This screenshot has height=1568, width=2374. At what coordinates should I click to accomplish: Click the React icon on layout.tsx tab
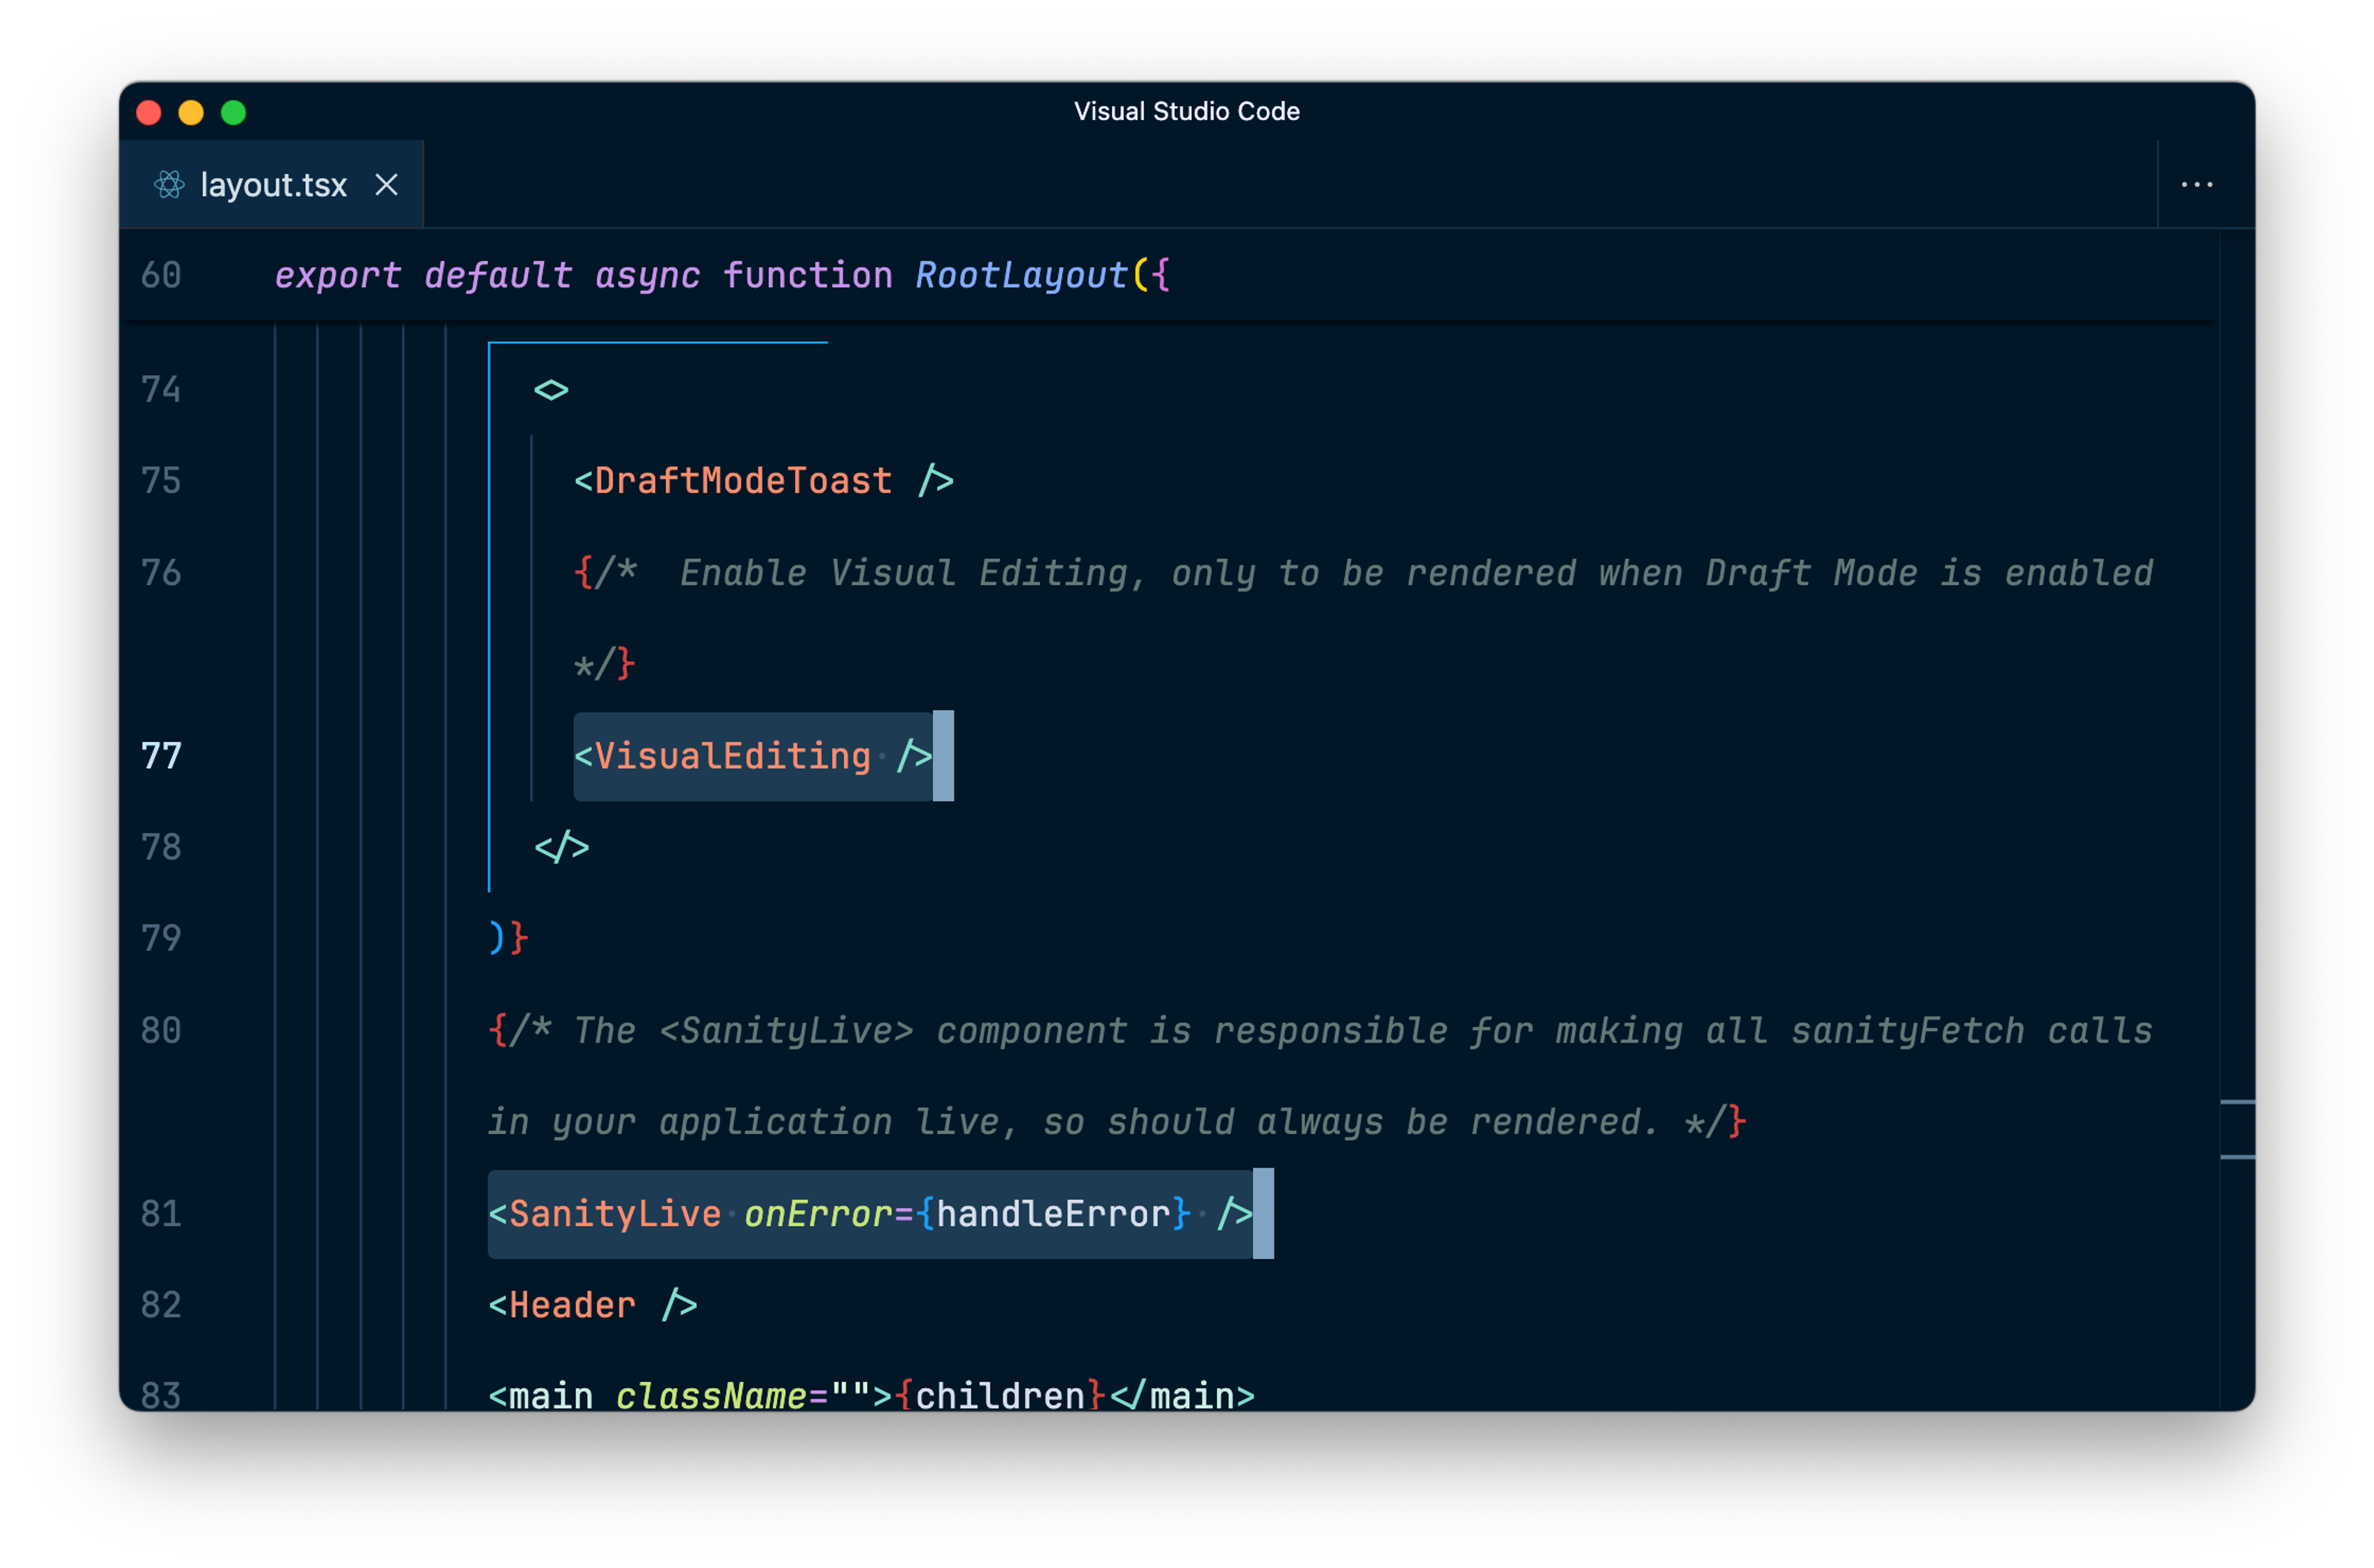169,185
